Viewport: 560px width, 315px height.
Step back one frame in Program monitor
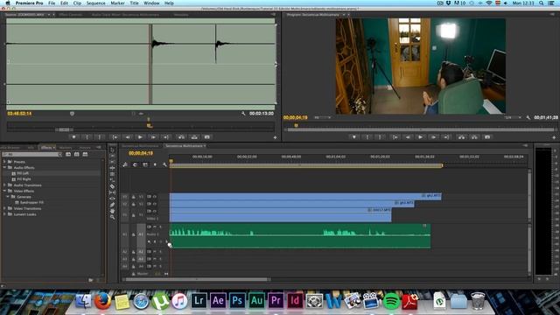coord(408,137)
